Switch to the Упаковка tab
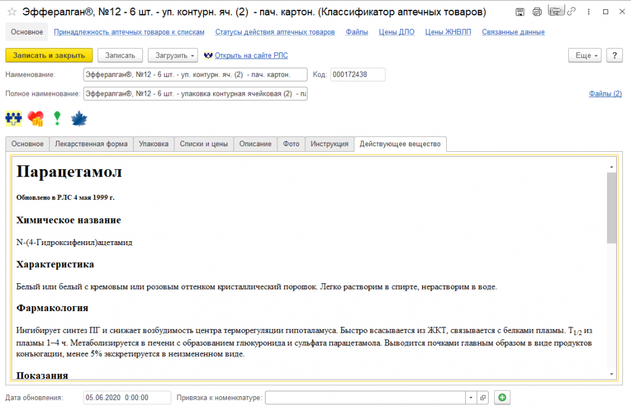 (153, 144)
